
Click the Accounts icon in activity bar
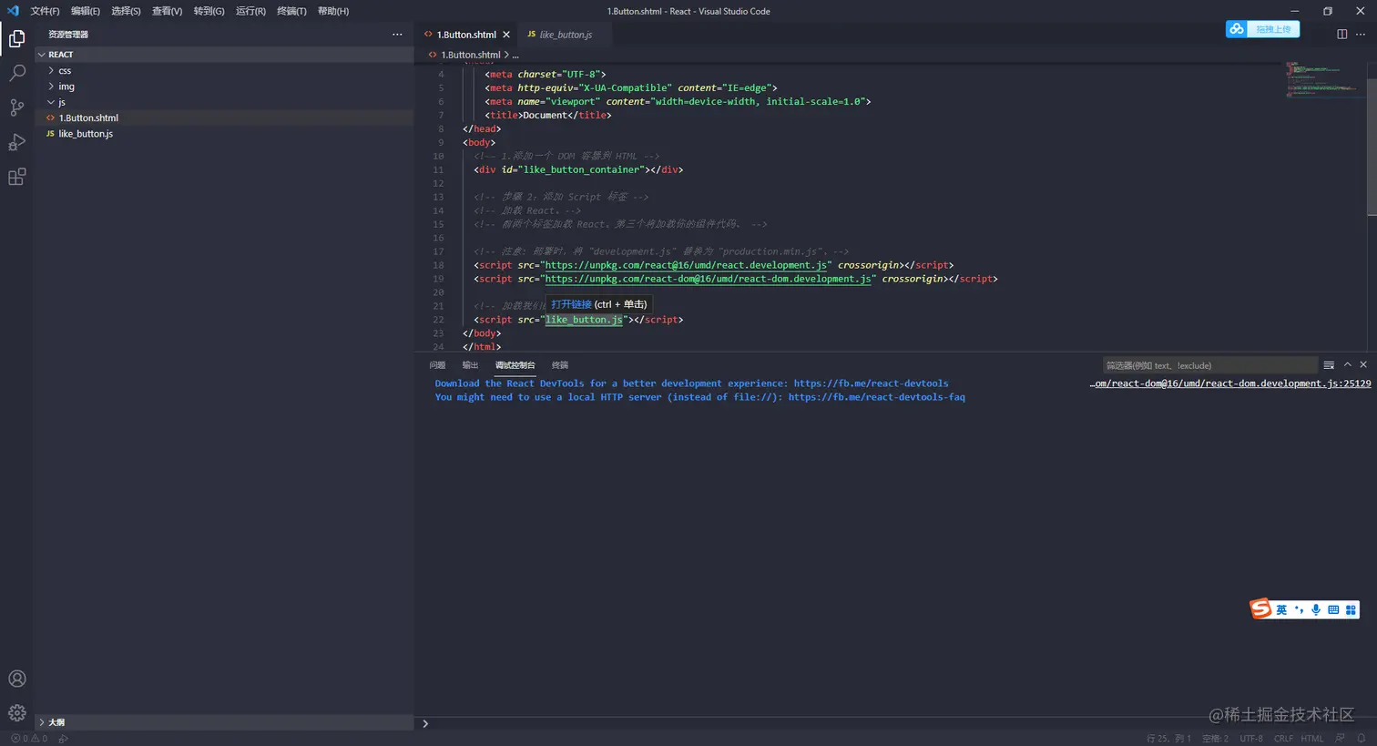pyautogui.click(x=16, y=679)
